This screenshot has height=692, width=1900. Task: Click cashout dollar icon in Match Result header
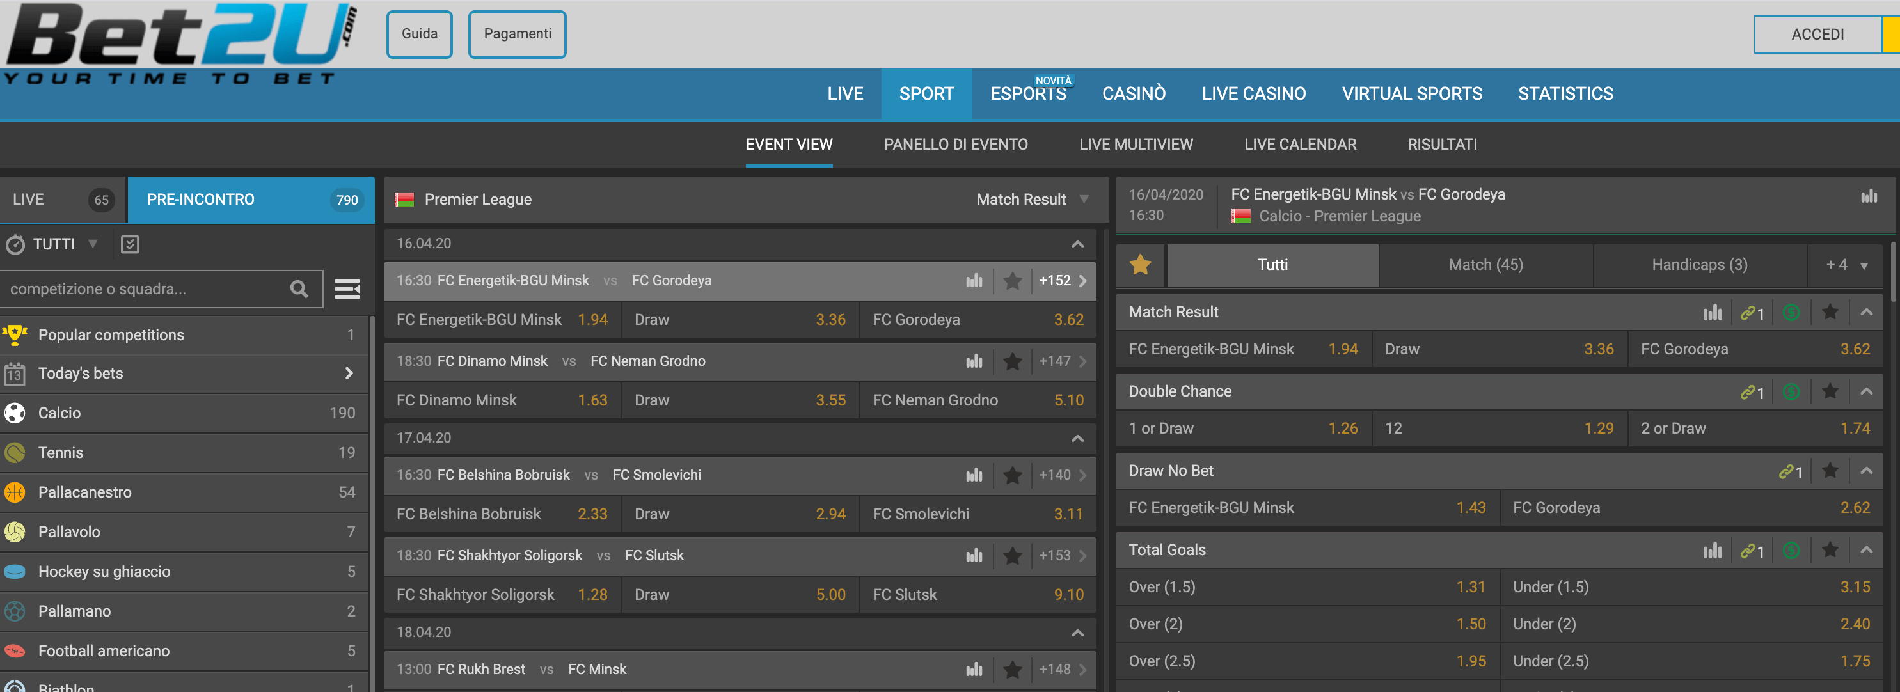1791,312
